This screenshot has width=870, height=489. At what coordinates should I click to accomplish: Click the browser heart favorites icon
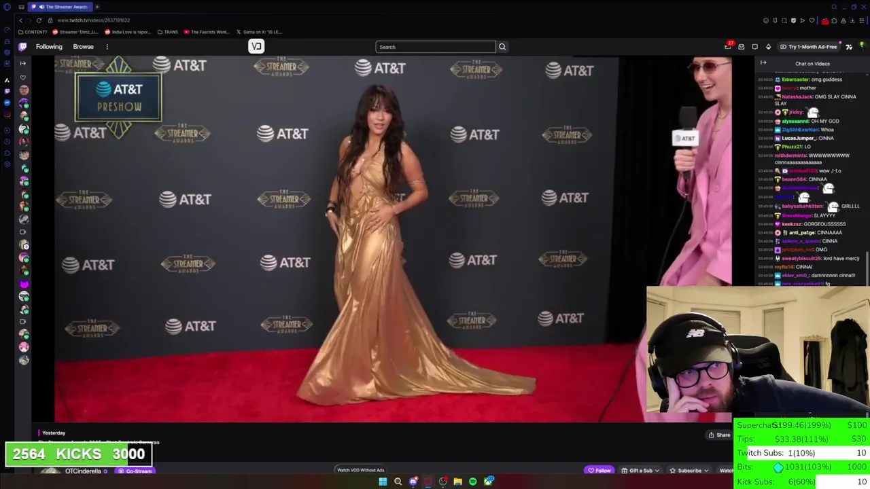coord(812,20)
